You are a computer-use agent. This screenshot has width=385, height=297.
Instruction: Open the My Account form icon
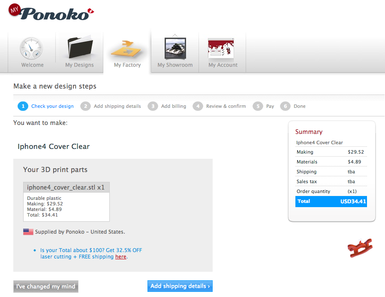coord(221,48)
